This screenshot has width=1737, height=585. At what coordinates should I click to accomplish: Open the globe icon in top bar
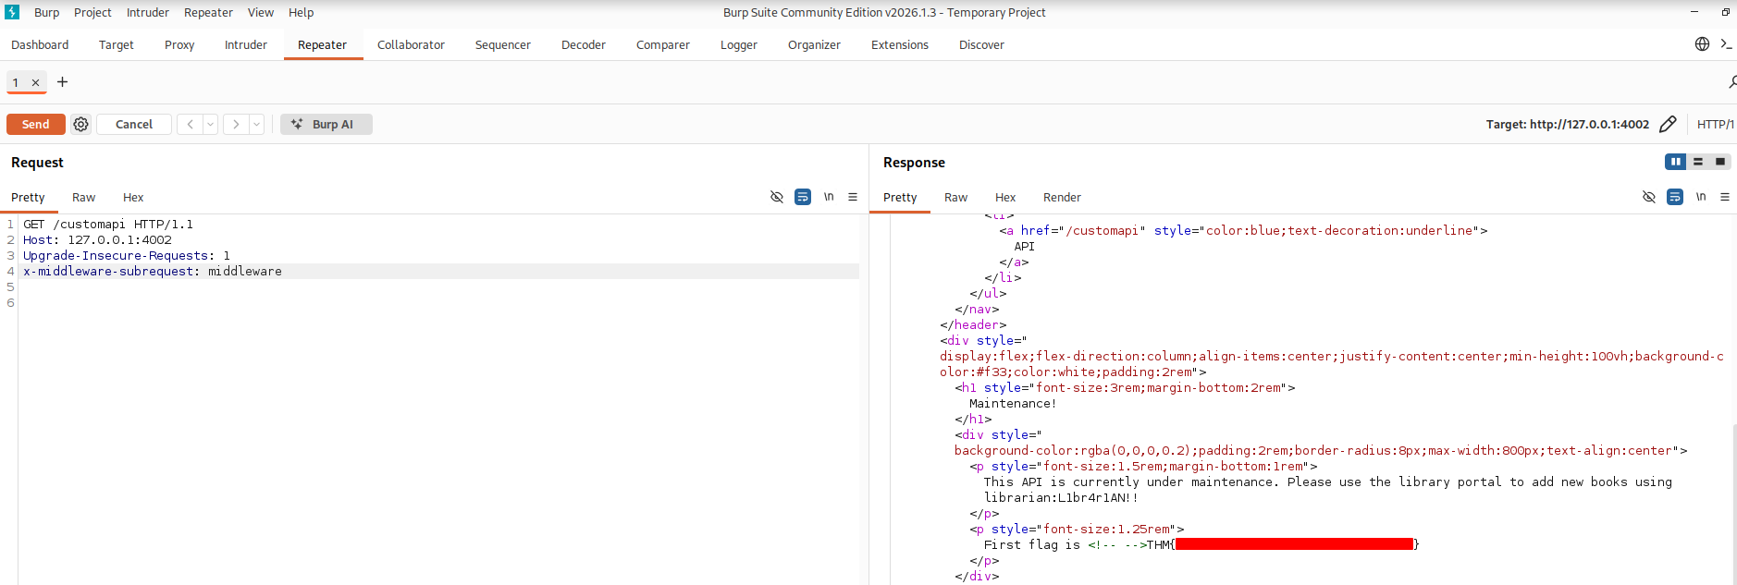click(1702, 44)
